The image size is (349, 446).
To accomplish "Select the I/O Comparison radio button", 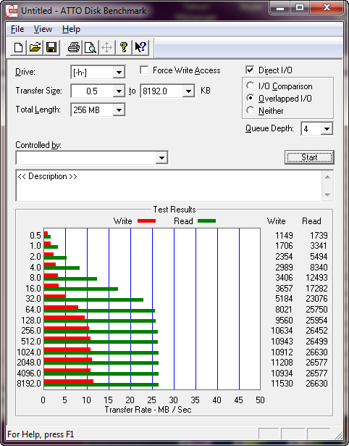I will [x=251, y=86].
